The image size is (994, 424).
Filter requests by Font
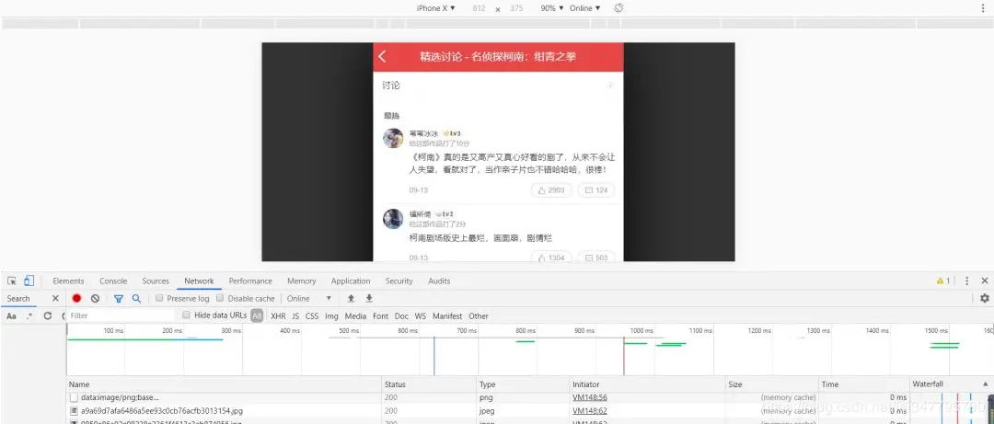coord(380,315)
